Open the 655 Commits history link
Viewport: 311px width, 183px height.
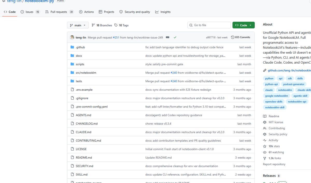241,37
